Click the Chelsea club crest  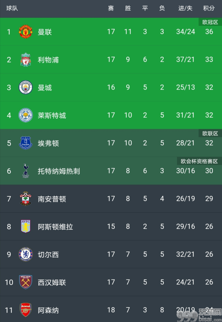point(26,254)
